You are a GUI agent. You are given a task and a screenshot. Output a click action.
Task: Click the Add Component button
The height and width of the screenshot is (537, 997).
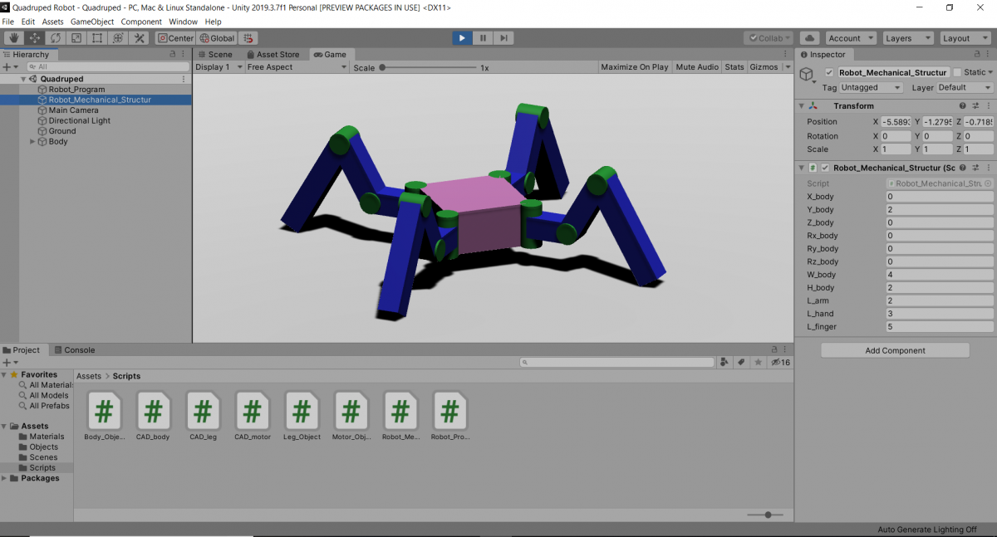point(895,350)
